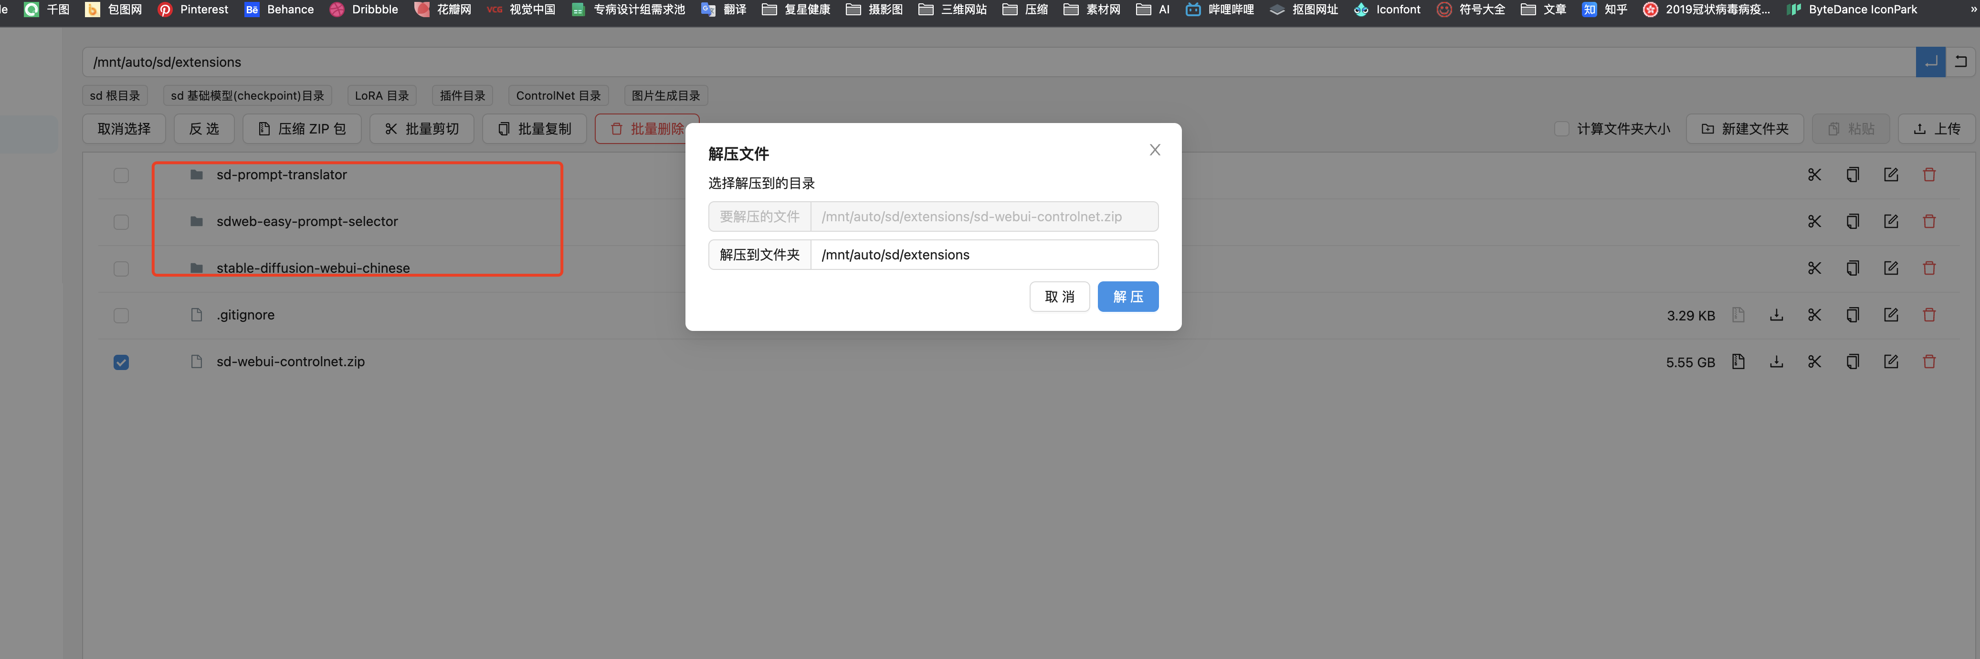Click unzip icon for sd-webui-controlnet.zip
1980x659 pixels.
coord(1738,362)
